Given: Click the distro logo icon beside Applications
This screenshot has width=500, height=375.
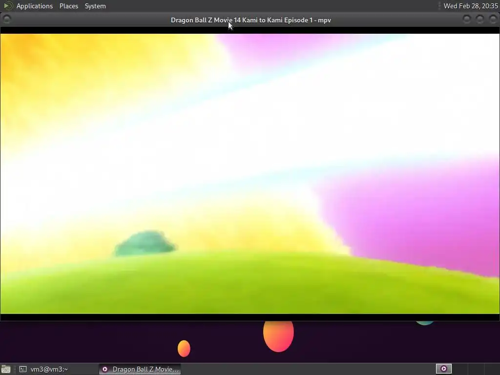Looking at the screenshot, I should pyautogui.click(x=8, y=6).
